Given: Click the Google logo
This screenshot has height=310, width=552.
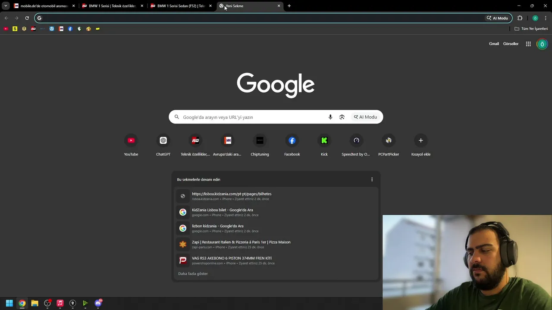Looking at the screenshot, I should pos(276,85).
